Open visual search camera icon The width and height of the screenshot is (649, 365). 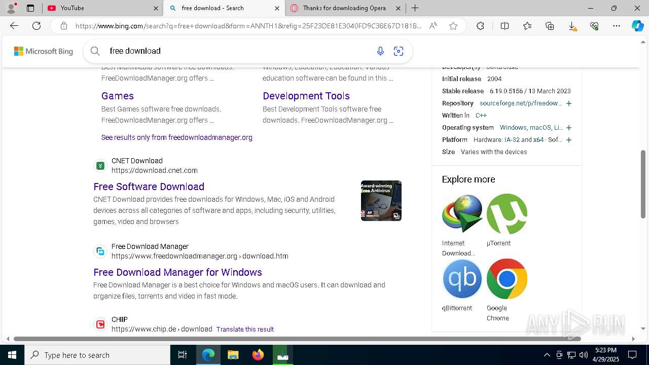click(399, 51)
